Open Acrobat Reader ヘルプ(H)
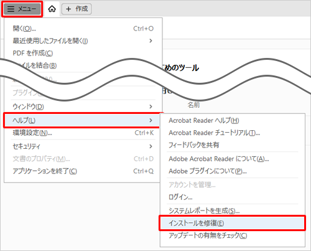 pos(233,120)
